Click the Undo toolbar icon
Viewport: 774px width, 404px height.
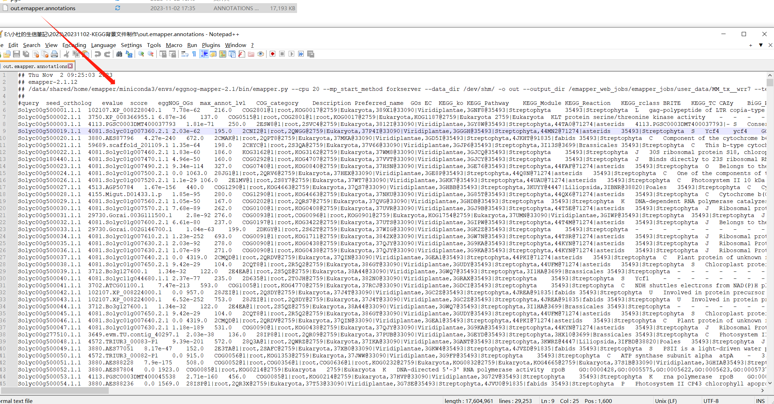click(98, 54)
